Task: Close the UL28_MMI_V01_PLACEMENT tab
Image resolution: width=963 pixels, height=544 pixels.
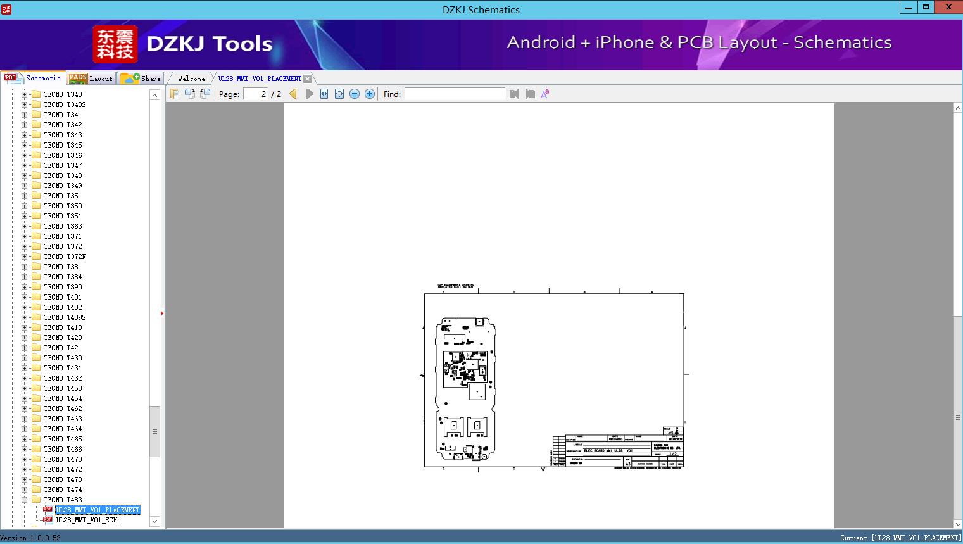Action: pos(307,79)
